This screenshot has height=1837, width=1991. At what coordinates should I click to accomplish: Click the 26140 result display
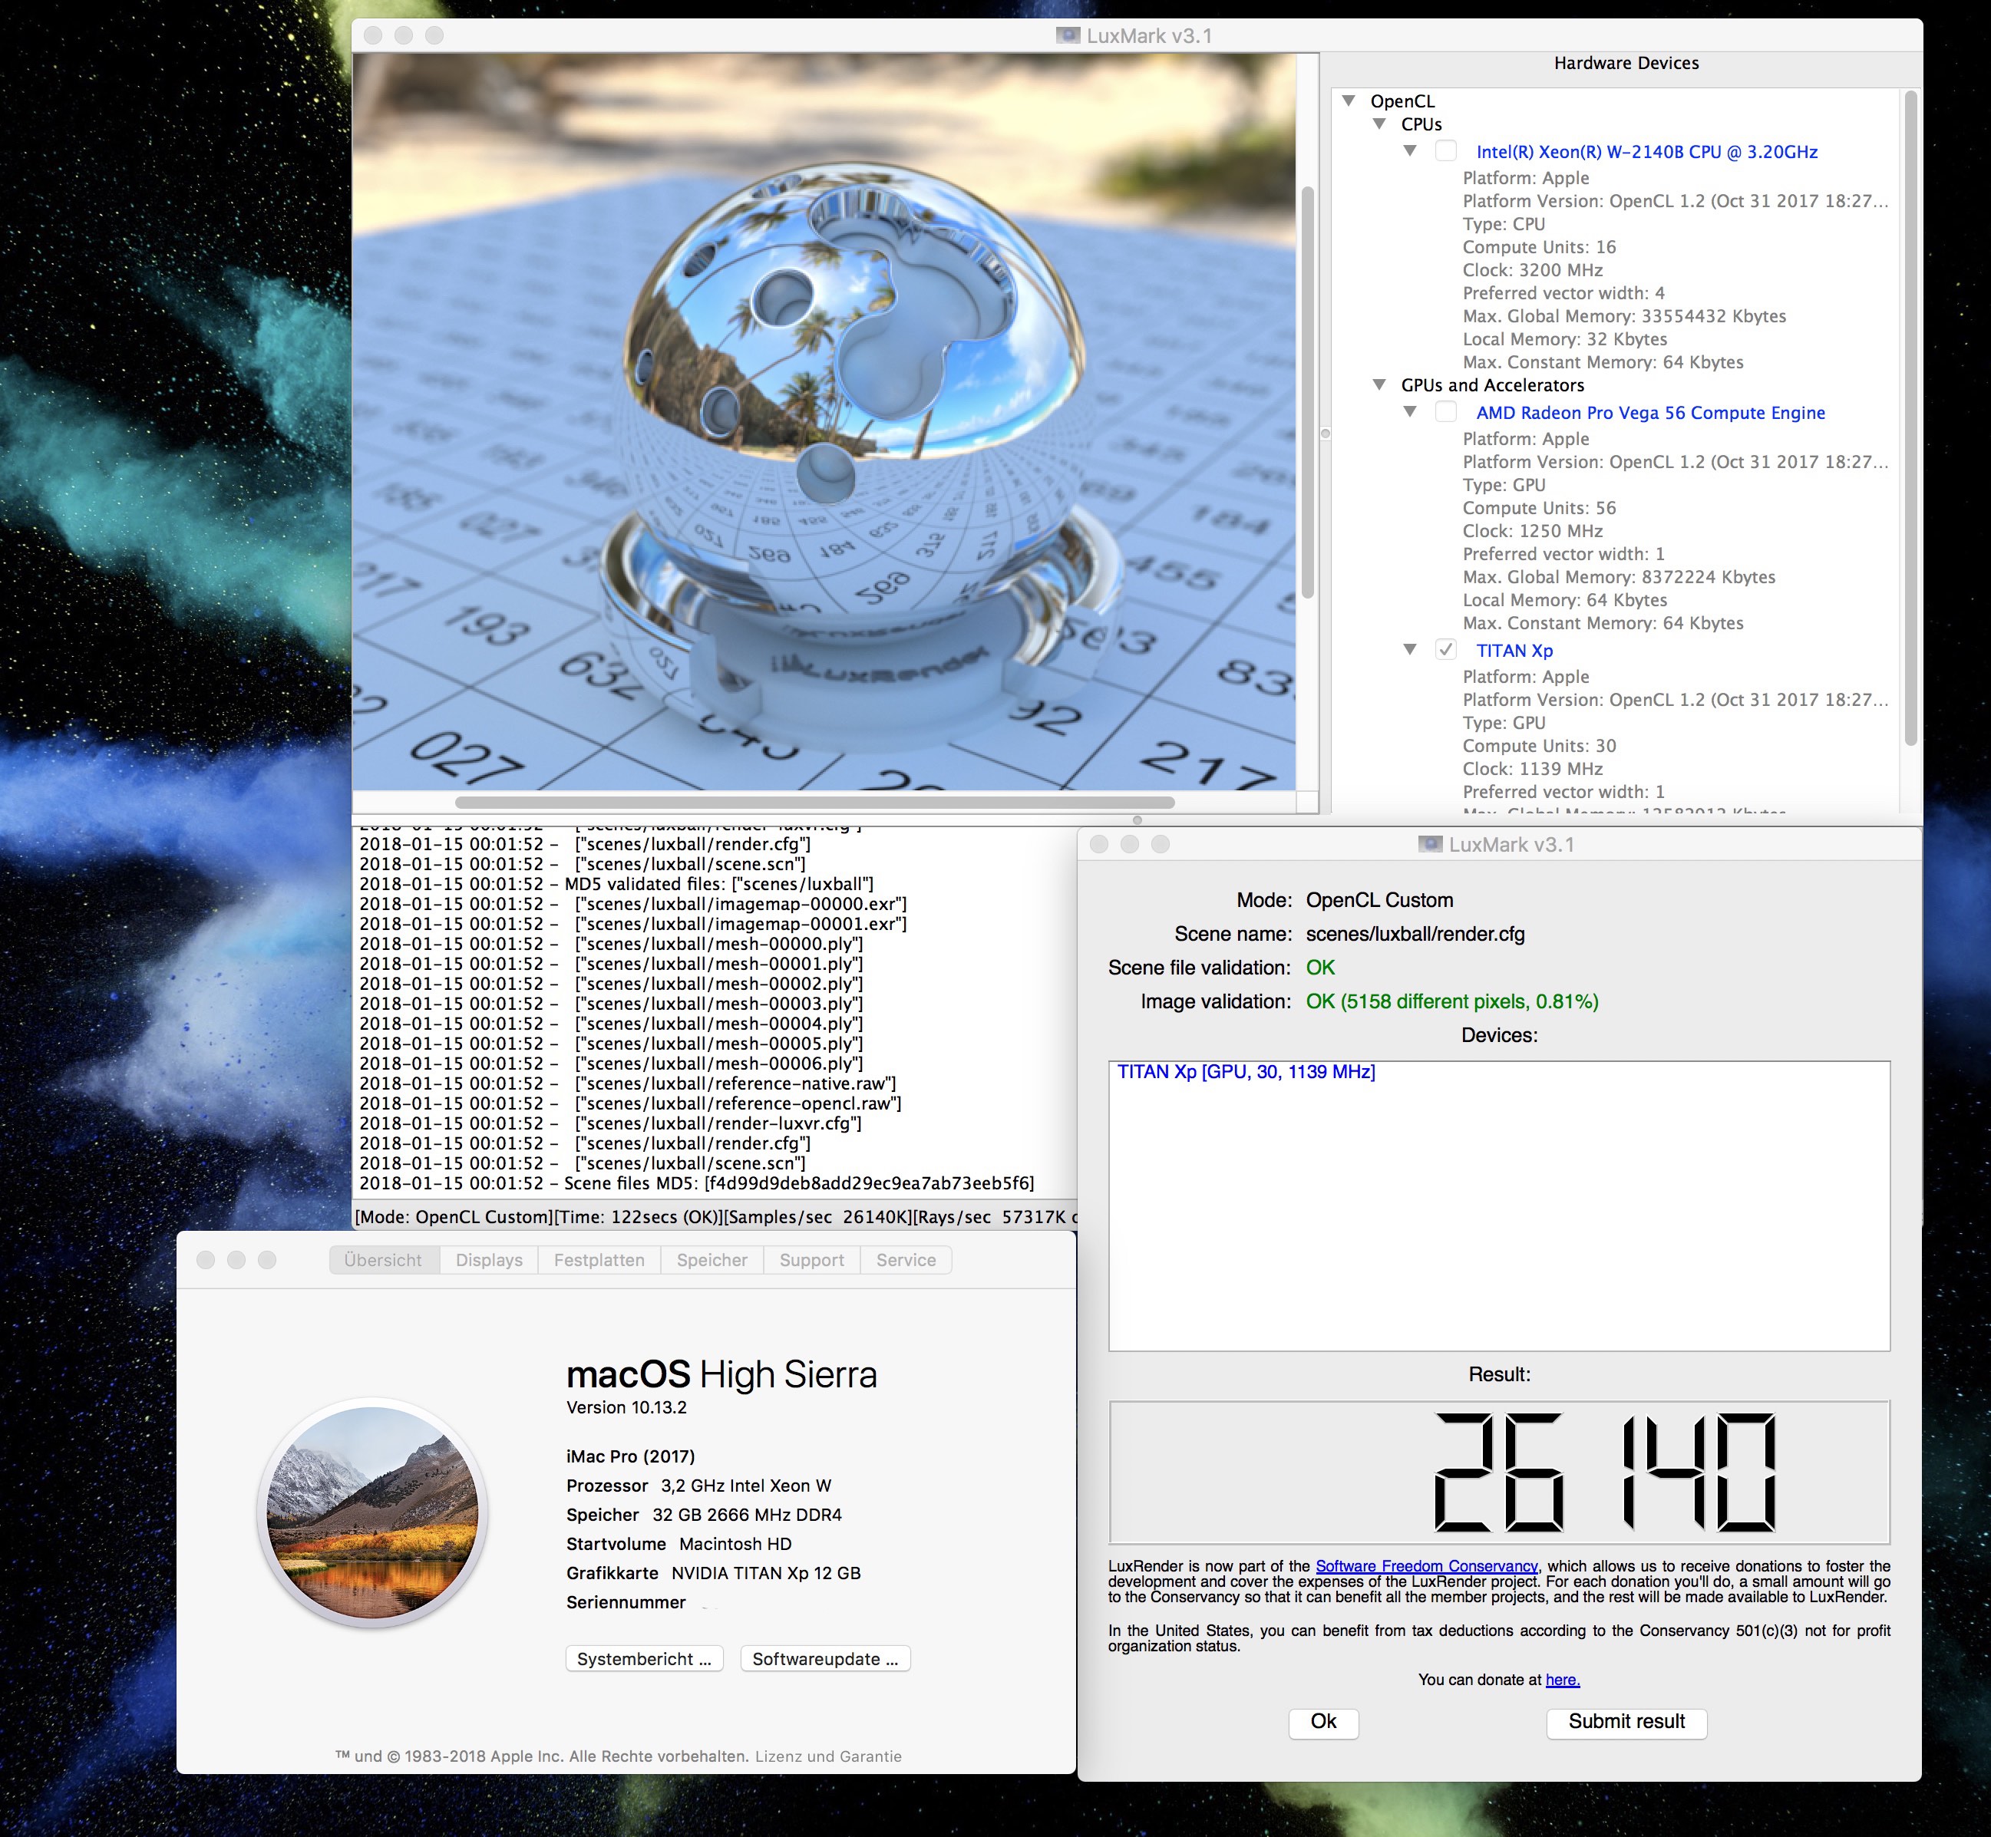click(1499, 1473)
